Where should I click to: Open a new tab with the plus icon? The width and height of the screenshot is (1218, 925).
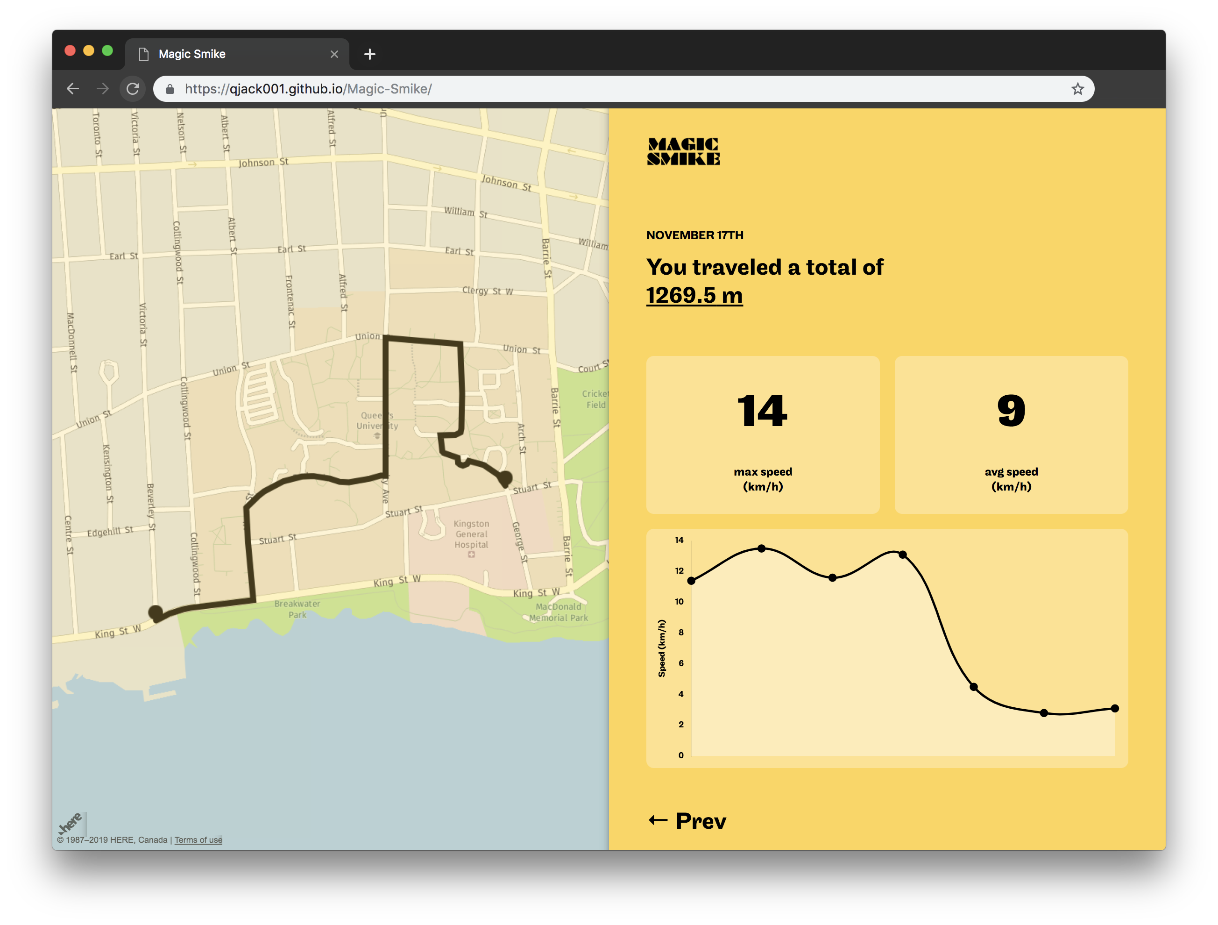coord(370,54)
